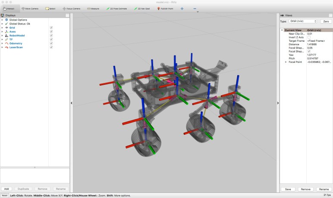The width and height of the screenshot is (333, 198).
Task: Activate the 2D Pose Estimate tool
Action: click(116, 8)
